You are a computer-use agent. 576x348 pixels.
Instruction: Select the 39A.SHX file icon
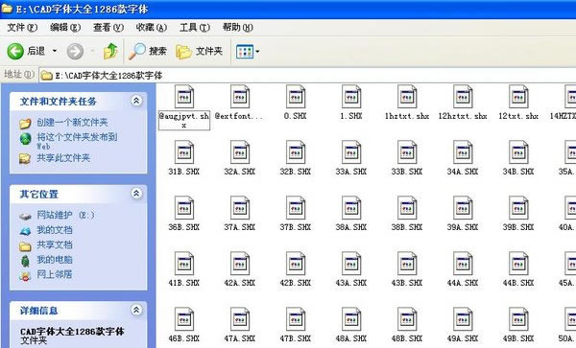463,208
